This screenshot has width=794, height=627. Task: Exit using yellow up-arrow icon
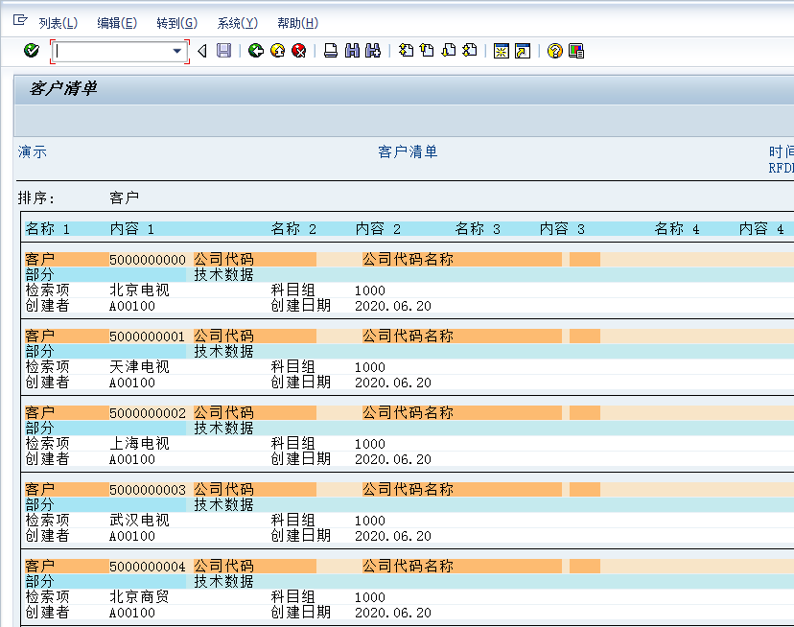click(x=277, y=51)
